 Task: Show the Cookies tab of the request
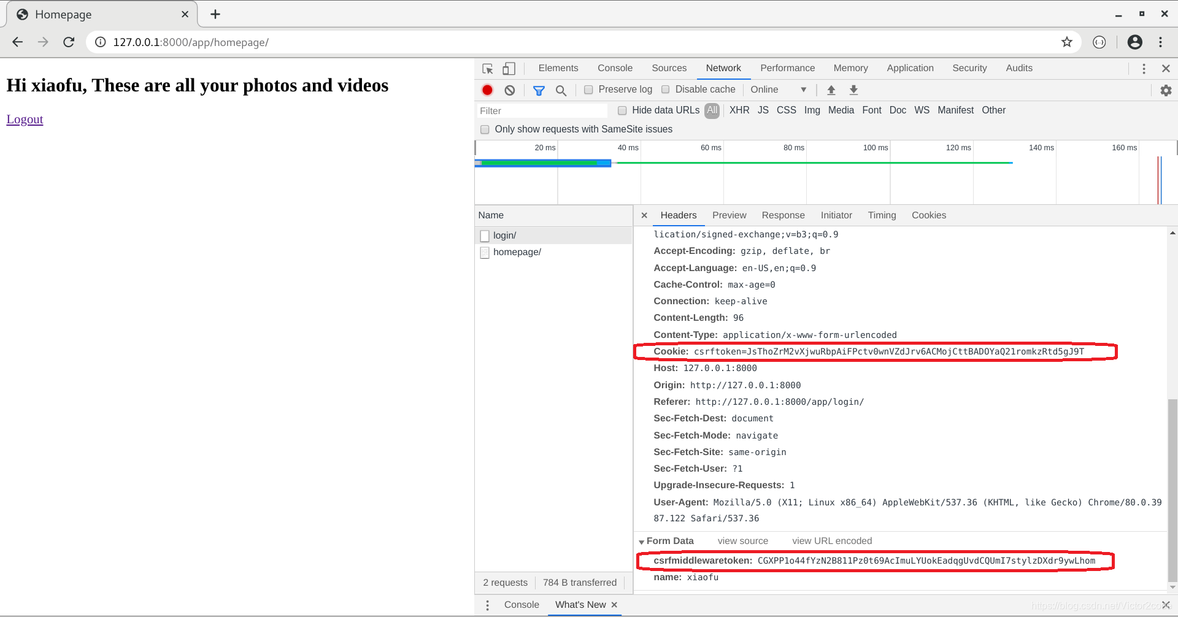928,215
